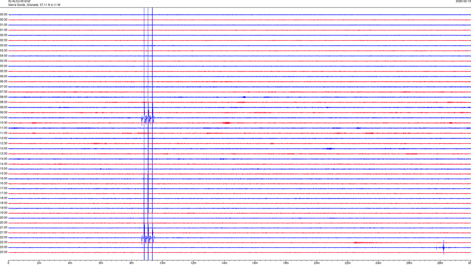Pick the 6m axis tick label
This screenshot has height=265, width=471.
101,263
